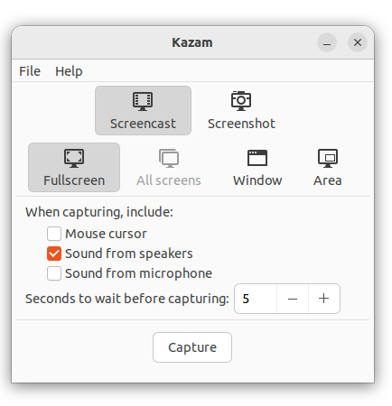Start recording with the Capture button
The height and width of the screenshot is (406, 392).
click(192, 347)
